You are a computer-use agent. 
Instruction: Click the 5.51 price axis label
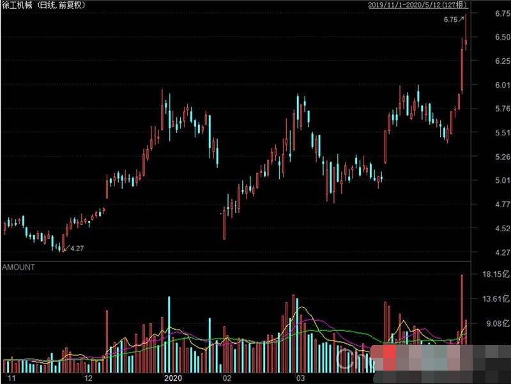pyautogui.click(x=503, y=133)
